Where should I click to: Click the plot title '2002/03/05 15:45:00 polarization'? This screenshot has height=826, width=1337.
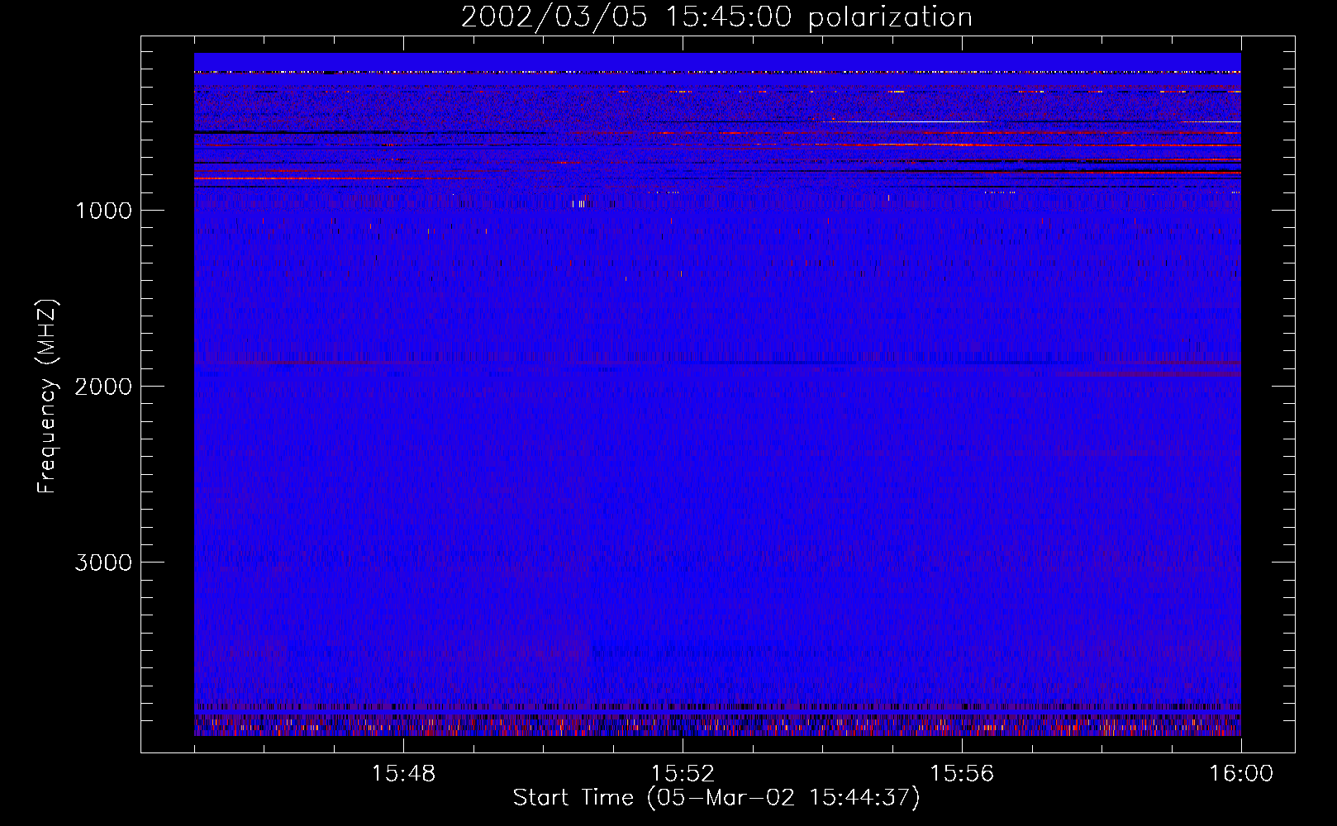716,17
